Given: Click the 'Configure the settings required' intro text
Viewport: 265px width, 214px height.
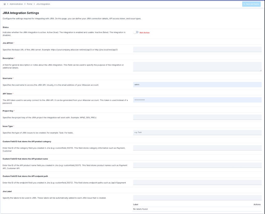Looking at the screenshot, I should [72, 19].
